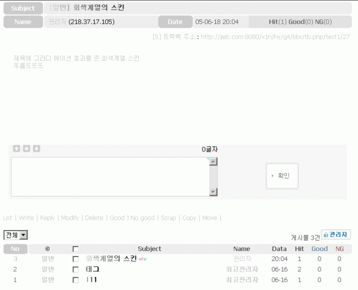Click the No good menu link
The height and width of the screenshot is (290, 358).
(x=143, y=218)
